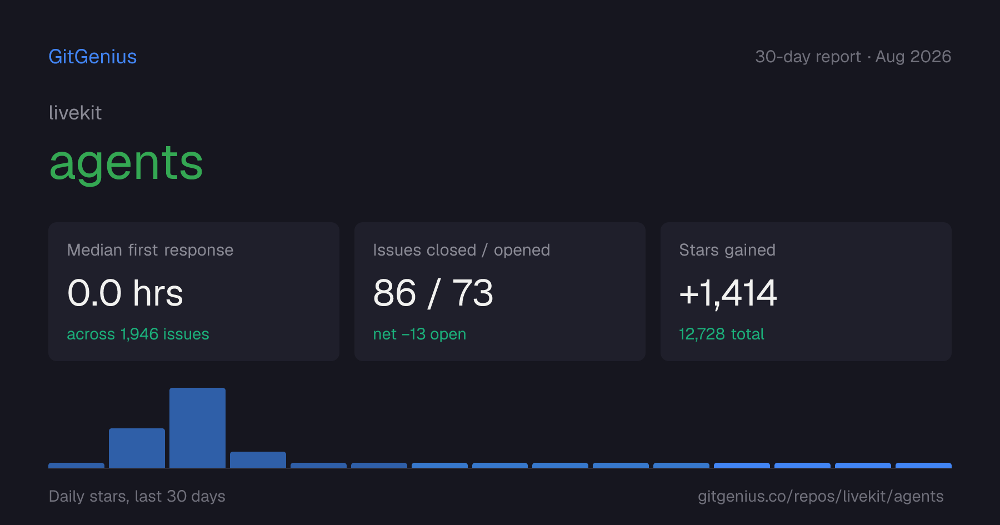
Task: Open the gitgenius.co/repos/livekit/agents URL
Action: [821, 496]
